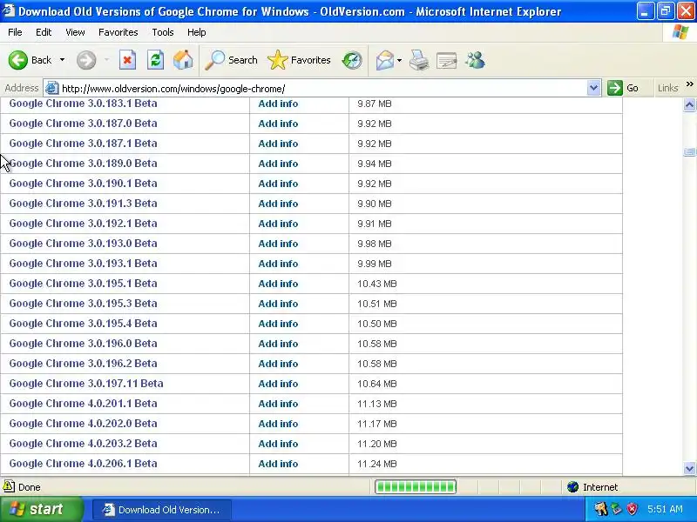This screenshot has height=522, width=697.
Task: Open the Help menu
Action: point(197,32)
